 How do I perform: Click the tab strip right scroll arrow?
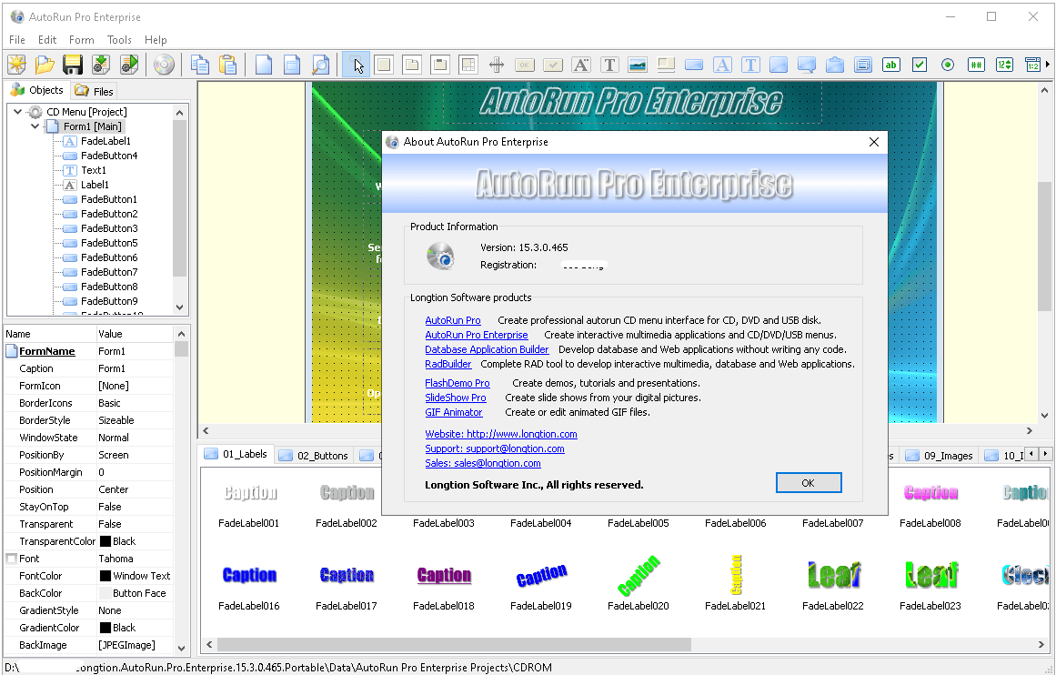tap(1044, 454)
